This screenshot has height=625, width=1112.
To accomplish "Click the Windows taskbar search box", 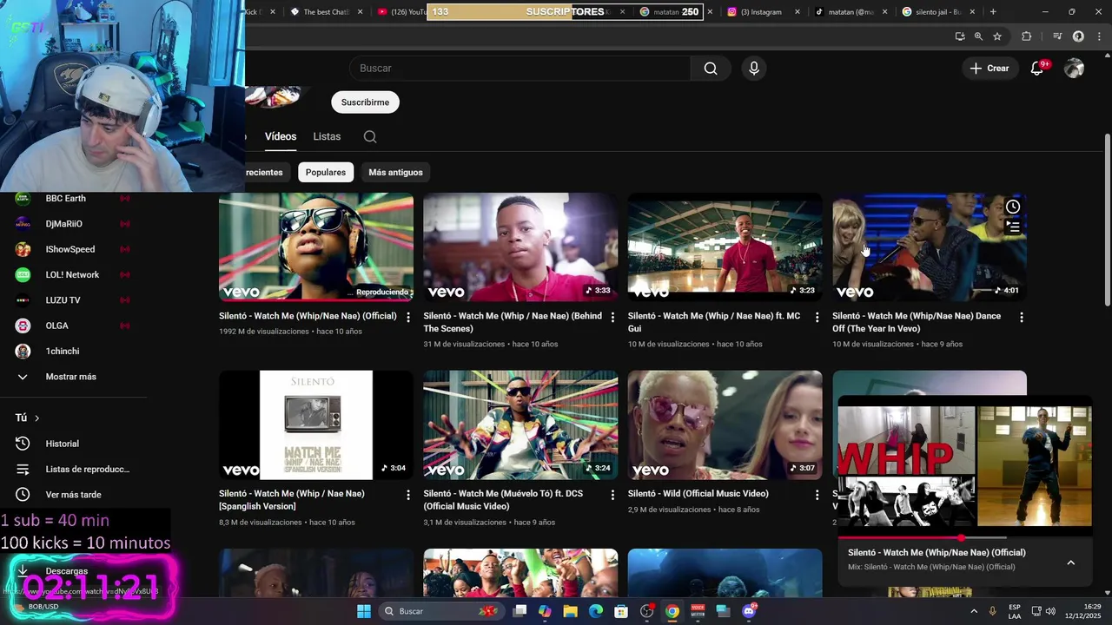I will click(x=441, y=611).
